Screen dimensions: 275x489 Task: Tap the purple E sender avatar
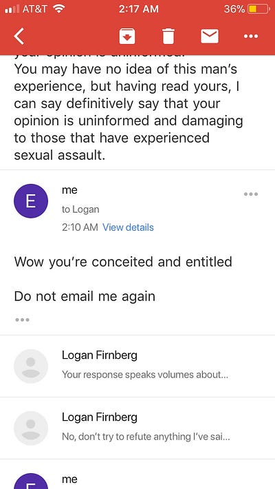pos(31,201)
